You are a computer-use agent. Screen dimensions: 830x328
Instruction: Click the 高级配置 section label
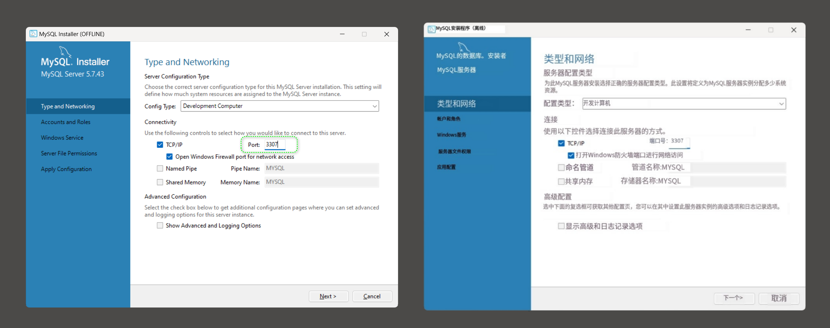pos(558,197)
